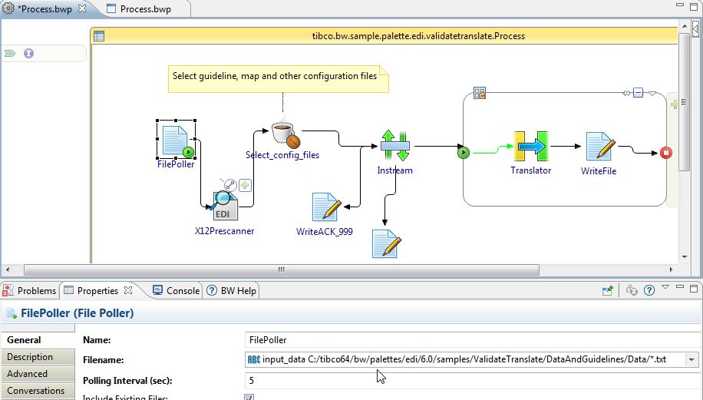The height and width of the screenshot is (400, 703).
Task: Select the FilePoller activity icon
Action: tap(175, 140)
